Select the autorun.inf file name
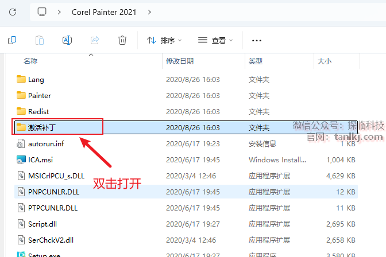 46,143
